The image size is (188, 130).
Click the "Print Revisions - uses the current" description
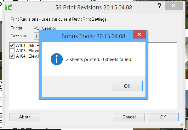[x=59, y=19]
